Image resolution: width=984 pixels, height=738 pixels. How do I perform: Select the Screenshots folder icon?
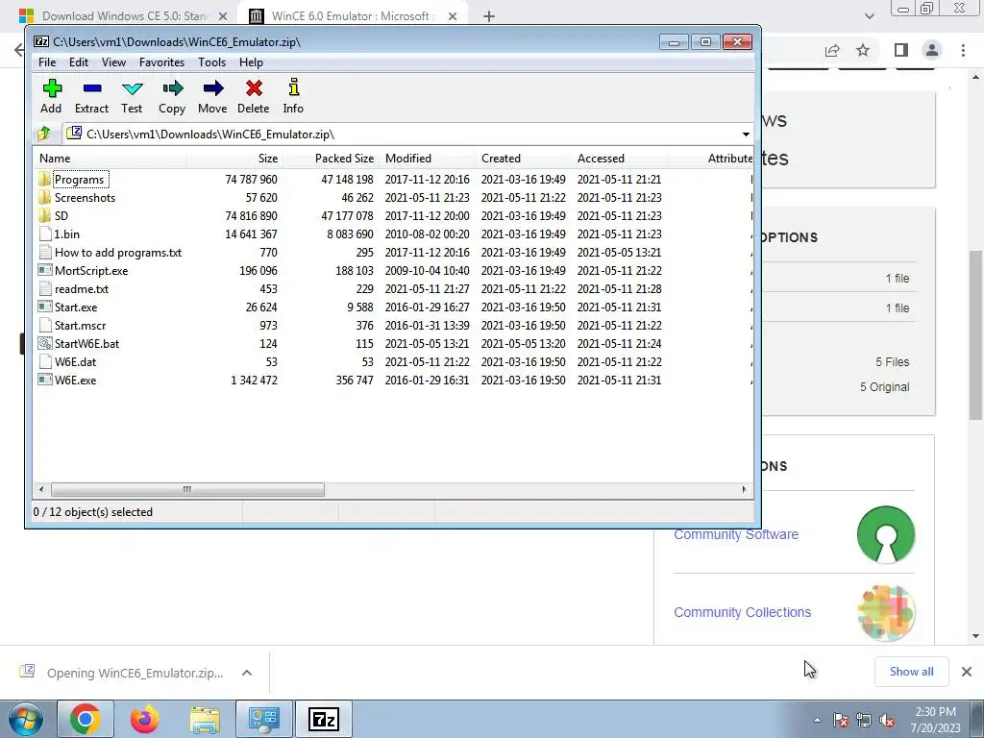(44, 198)
